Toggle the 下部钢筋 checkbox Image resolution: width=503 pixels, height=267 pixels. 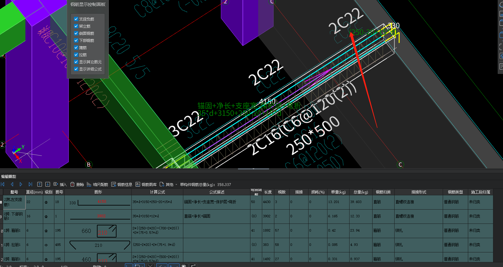(76, 40)
